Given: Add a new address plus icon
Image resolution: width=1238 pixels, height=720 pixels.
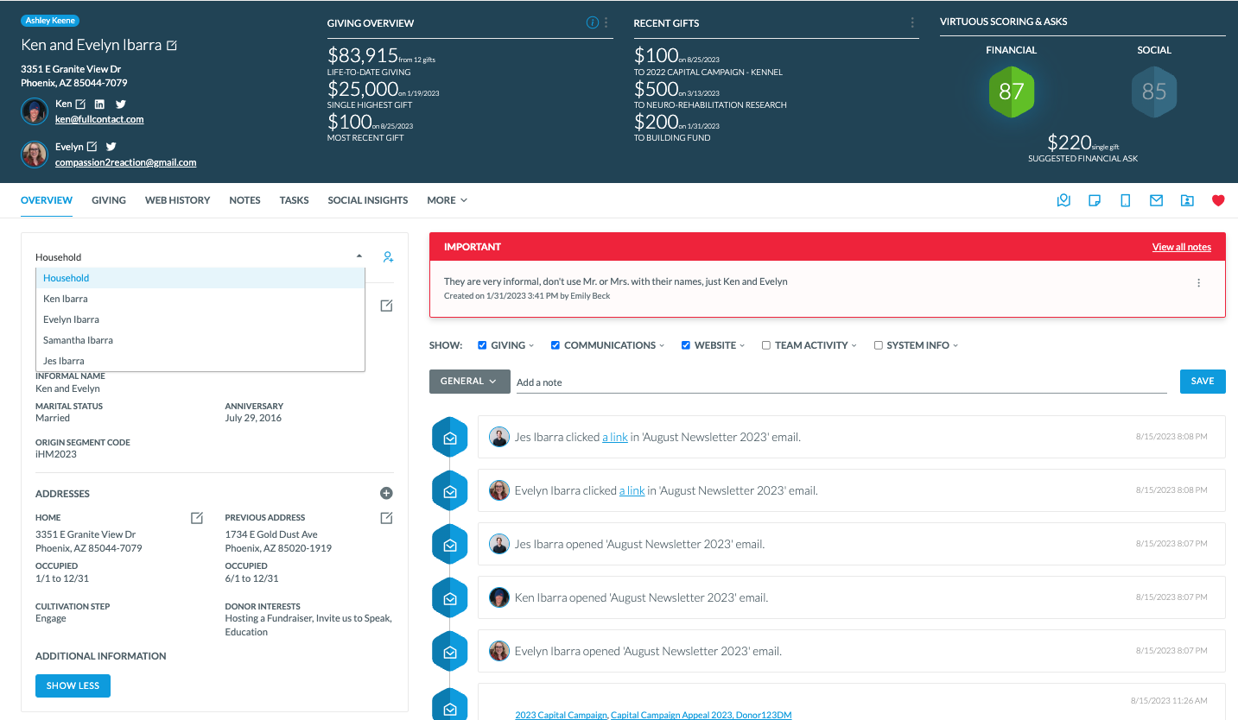Looking at the screenshot, I should coord(386,493).
